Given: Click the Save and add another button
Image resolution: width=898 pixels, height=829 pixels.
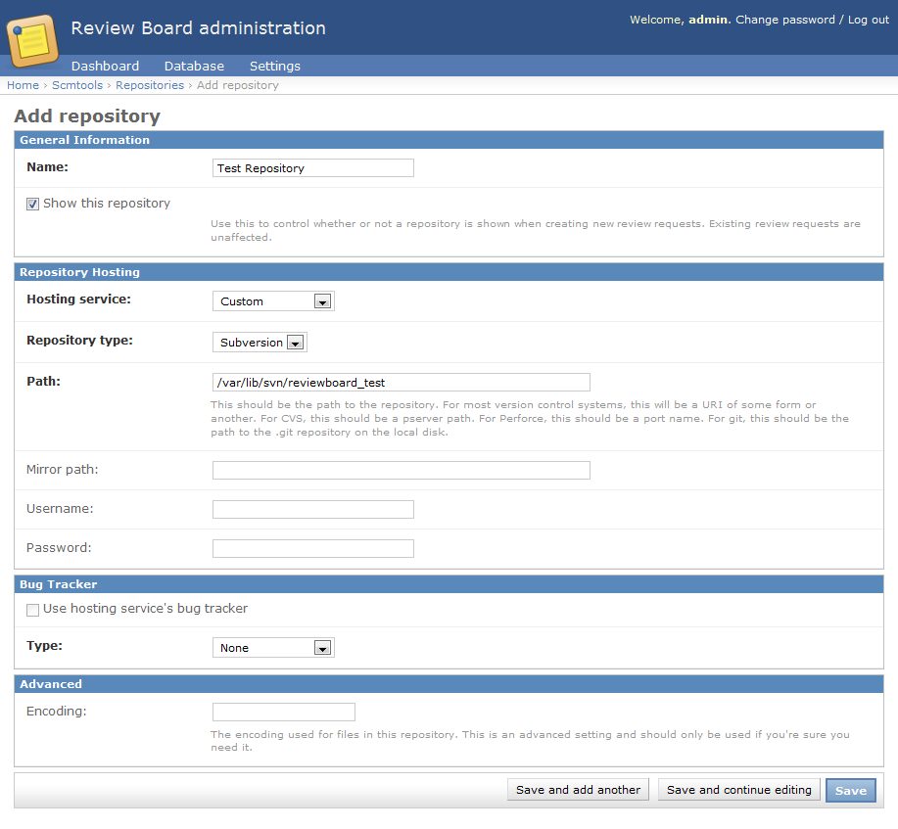Looking at the screenshot, I should pos(578,790).
